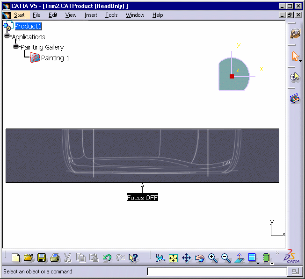Expand the Select arrow tool dropdown
Image resolution: width=305 pixels, height=279 pixels.
point(300,61)
